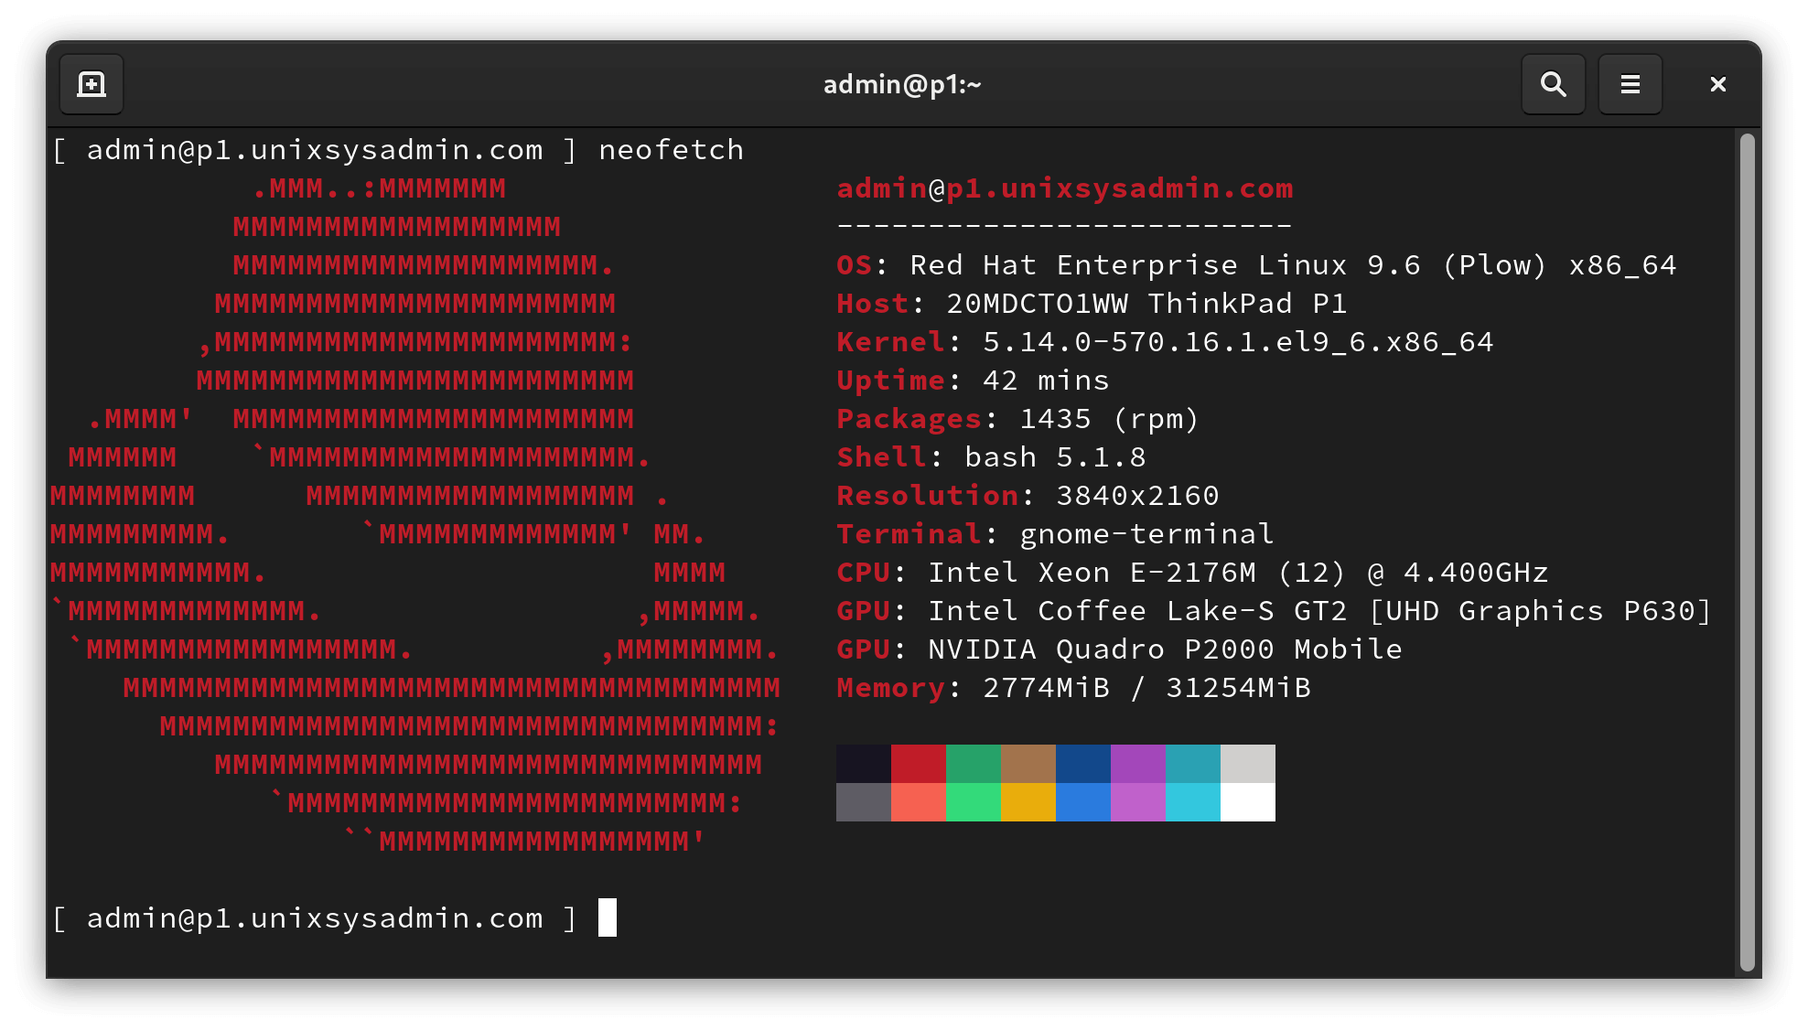Click the Kernel version 5.14.0-570.16.1 text
The image size is (1808, 1030).
coord(1239,341)
